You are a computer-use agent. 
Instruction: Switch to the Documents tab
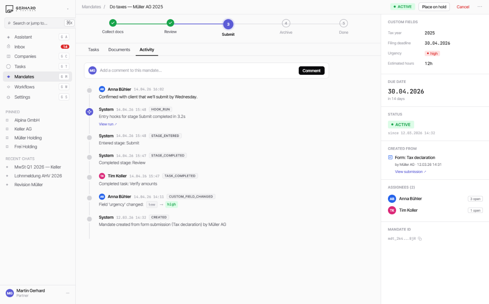pos(119,50)
